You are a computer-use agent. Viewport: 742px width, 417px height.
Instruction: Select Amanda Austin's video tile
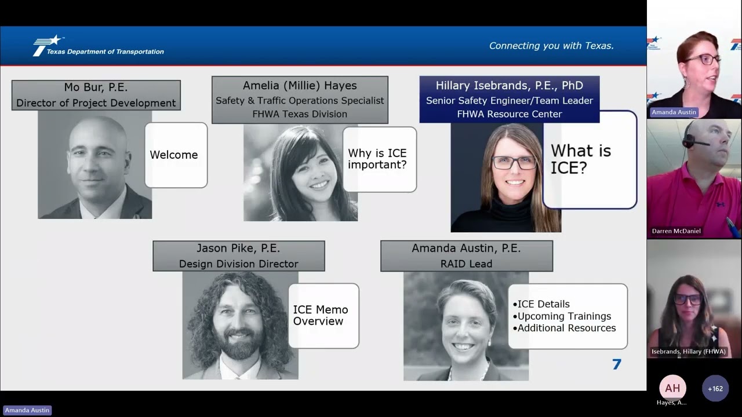[694, 60]
